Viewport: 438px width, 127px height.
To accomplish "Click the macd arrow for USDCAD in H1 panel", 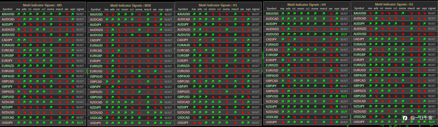I will click(x=235, y=118).
